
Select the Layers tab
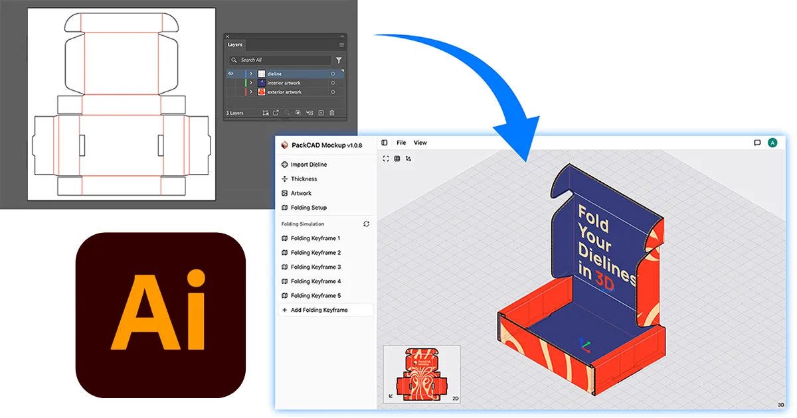235,44
